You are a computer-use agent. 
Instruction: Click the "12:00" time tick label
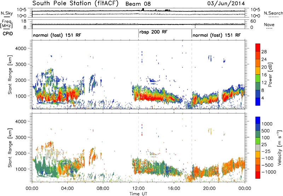click(138, 189)
